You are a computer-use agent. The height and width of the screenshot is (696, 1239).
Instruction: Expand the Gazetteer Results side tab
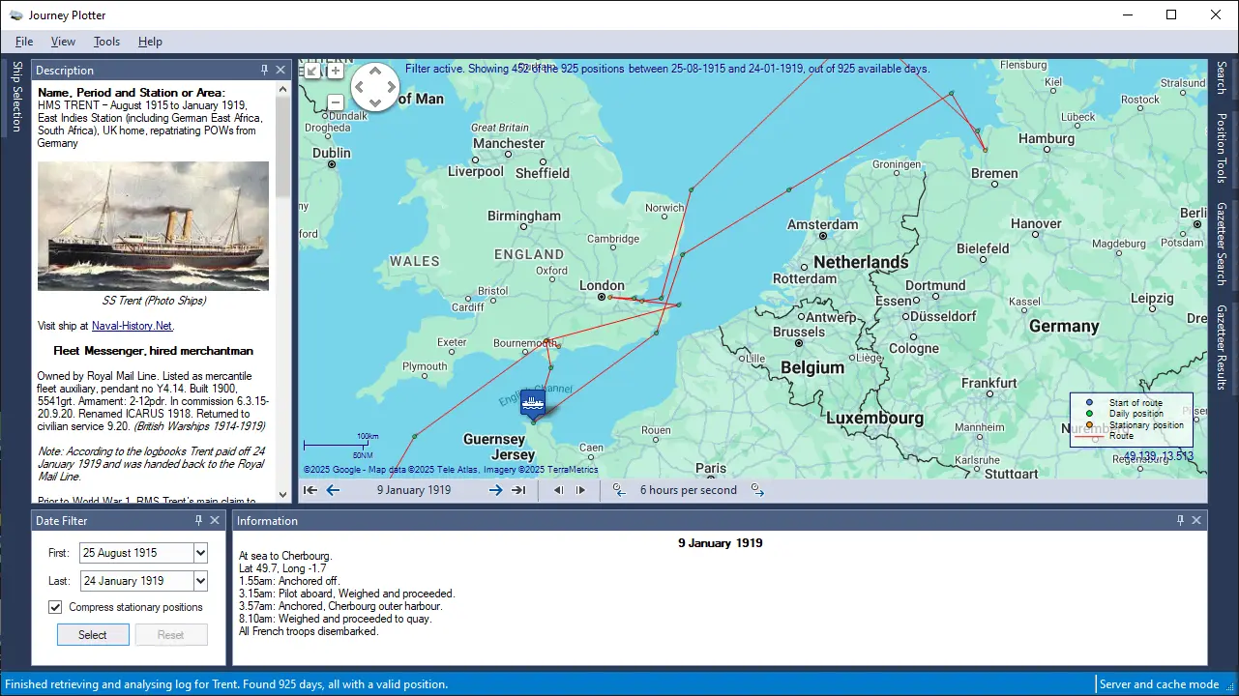click(1222, 347)
